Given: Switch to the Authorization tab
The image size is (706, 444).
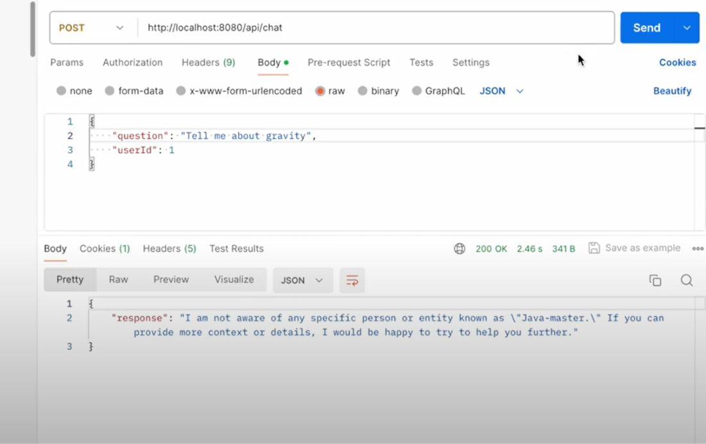Looking at the screenshot, I should [x=132, y=63].
